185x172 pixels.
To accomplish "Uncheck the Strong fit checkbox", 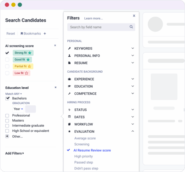I will coord(7,53).
